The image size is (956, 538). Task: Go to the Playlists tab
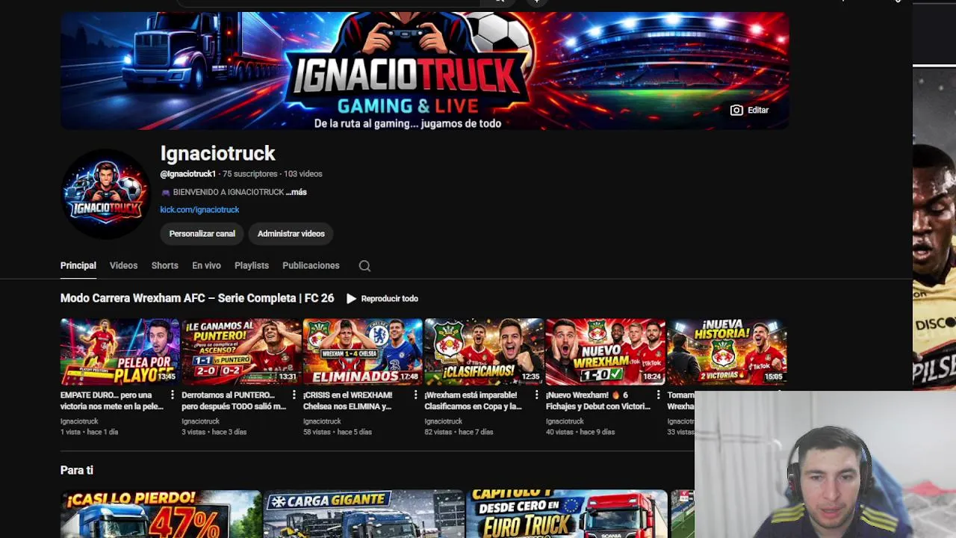pos(252,265)
